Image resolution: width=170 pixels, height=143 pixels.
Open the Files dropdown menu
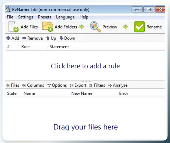click(13, 85)
